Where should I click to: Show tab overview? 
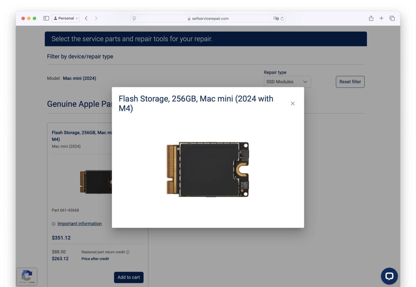[392, 18]
